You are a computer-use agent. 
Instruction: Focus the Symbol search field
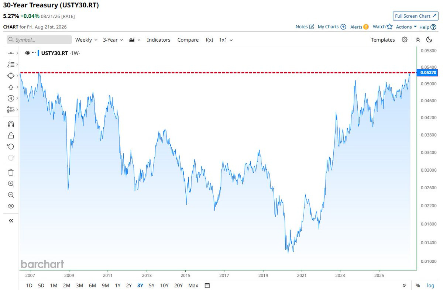tap(39, 39)
